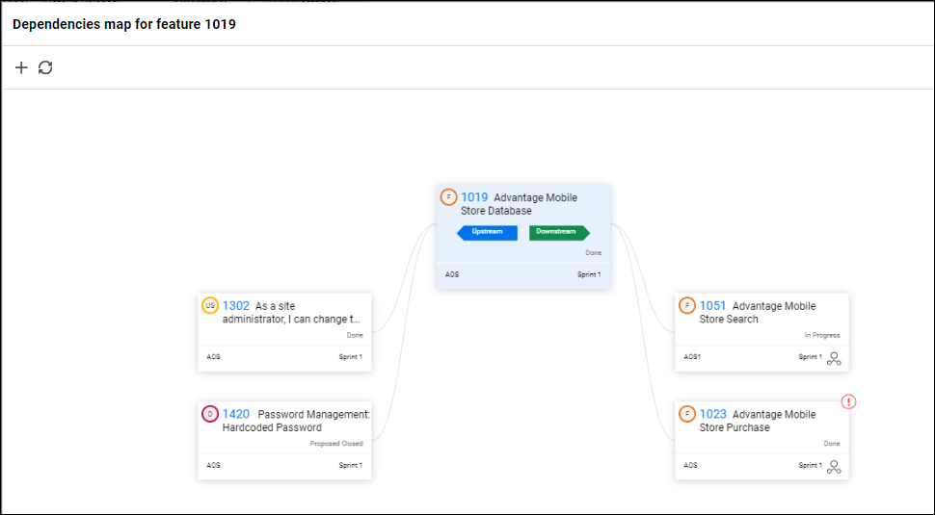The image size is (935, 515).
Task: Click the plus add dependency icon
Action: (x=22, y=67)
